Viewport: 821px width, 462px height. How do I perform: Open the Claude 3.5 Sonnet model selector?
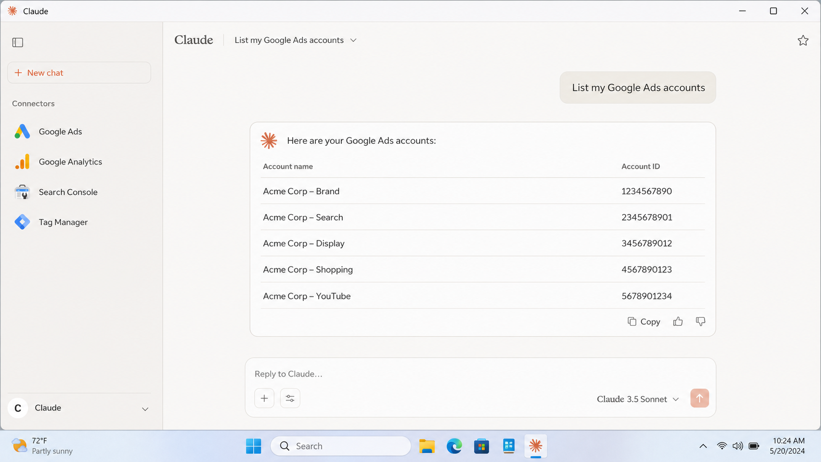click(x=638, y=399)
